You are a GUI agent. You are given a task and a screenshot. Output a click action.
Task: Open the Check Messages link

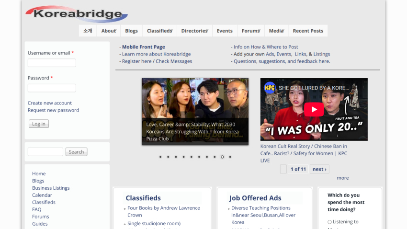click(x=174, y=61)
